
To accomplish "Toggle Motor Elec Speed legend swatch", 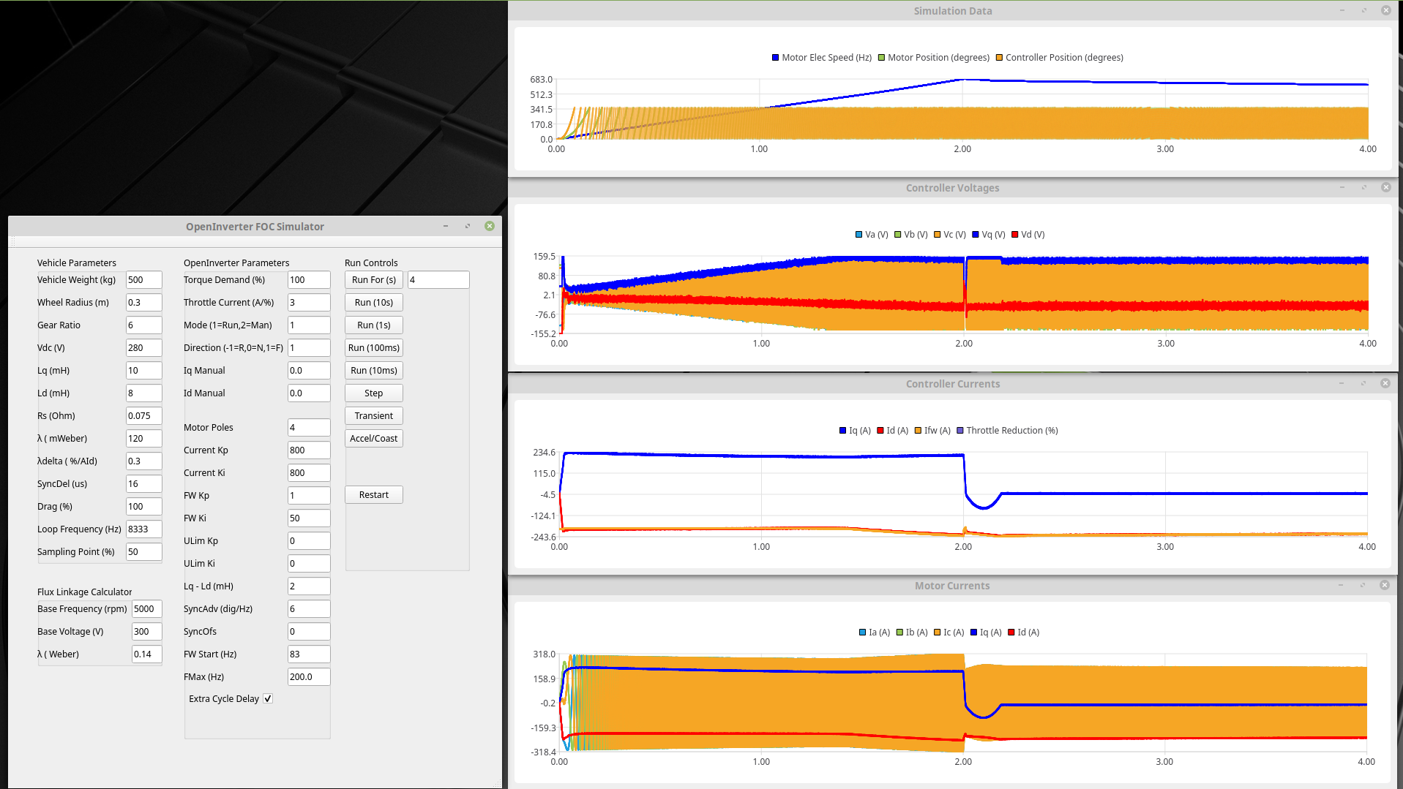I will pos(776,58).
